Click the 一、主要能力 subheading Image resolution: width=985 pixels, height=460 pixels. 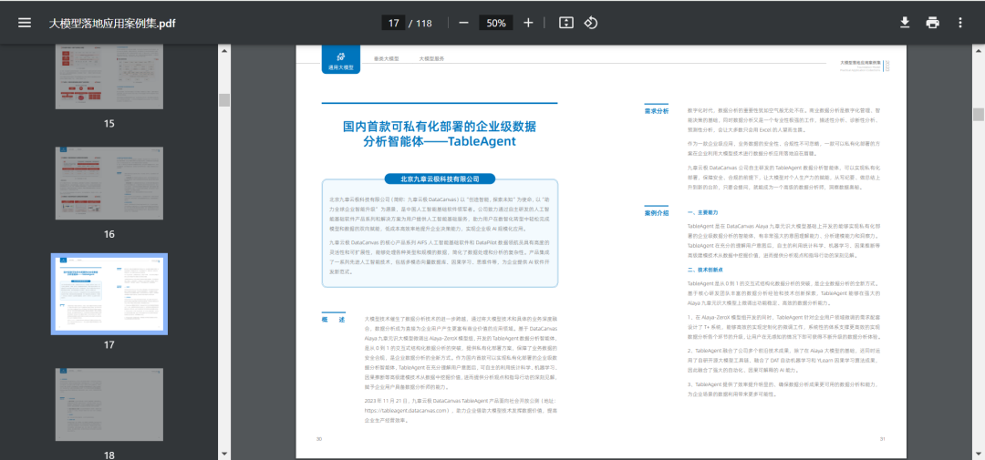703,213
